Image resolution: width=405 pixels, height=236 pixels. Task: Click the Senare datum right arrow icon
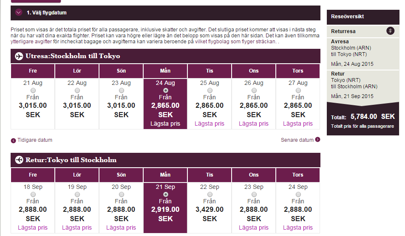pyautogui.click(x=317, y=140)
